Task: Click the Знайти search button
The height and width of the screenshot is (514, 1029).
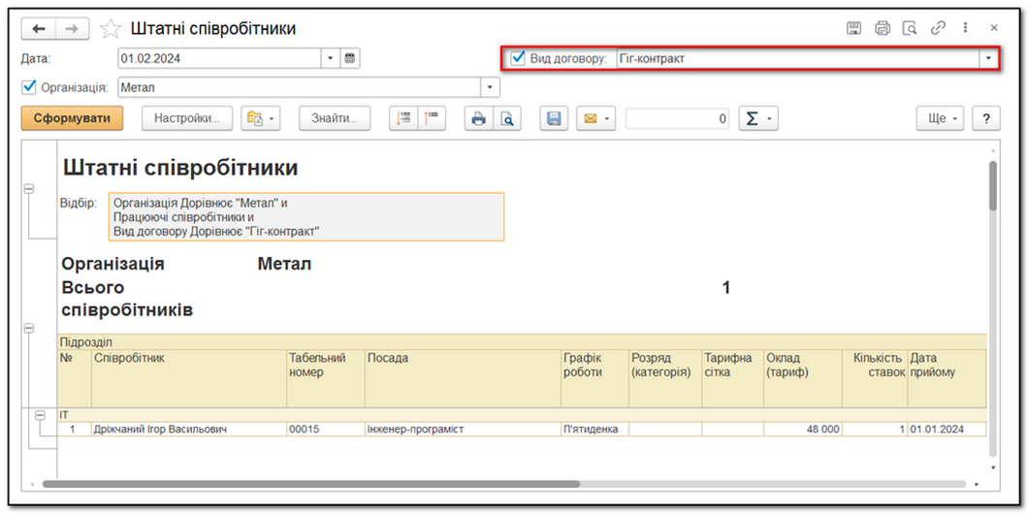Action: click(x=334, y=118)
